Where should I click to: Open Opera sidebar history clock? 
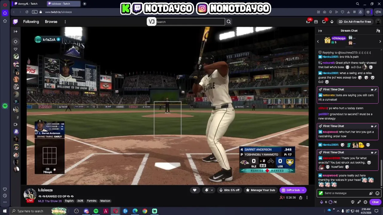click(5, 196)
